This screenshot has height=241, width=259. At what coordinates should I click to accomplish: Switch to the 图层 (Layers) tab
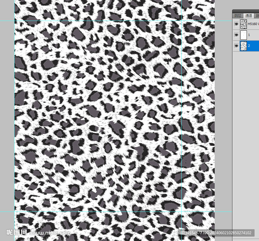[238, 16]
